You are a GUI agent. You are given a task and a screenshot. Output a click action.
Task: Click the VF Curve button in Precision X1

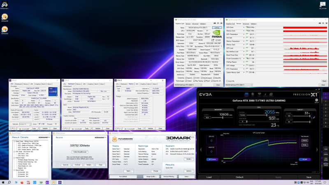(212, 160)
